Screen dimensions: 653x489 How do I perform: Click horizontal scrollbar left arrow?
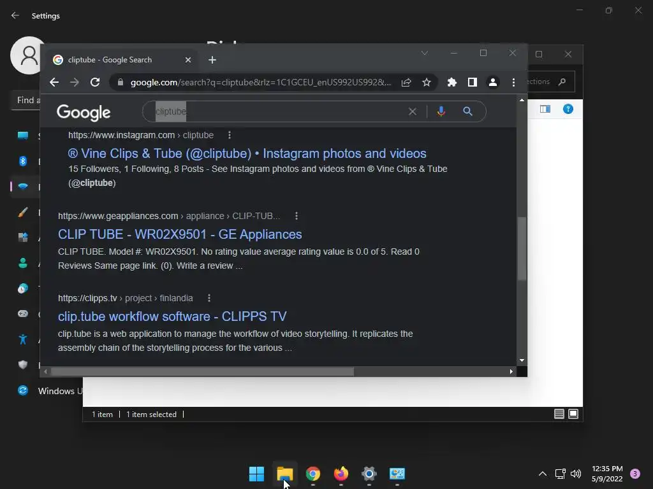click(x=45, y=371)
